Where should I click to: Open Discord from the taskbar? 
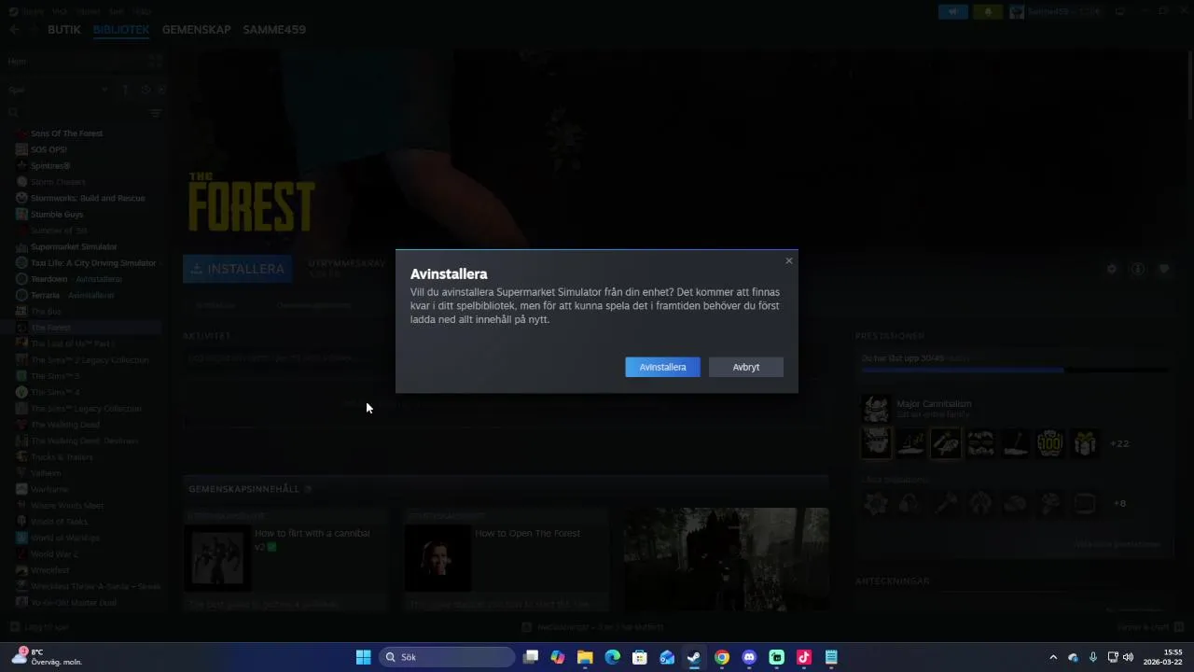click(x=749, y=657)
